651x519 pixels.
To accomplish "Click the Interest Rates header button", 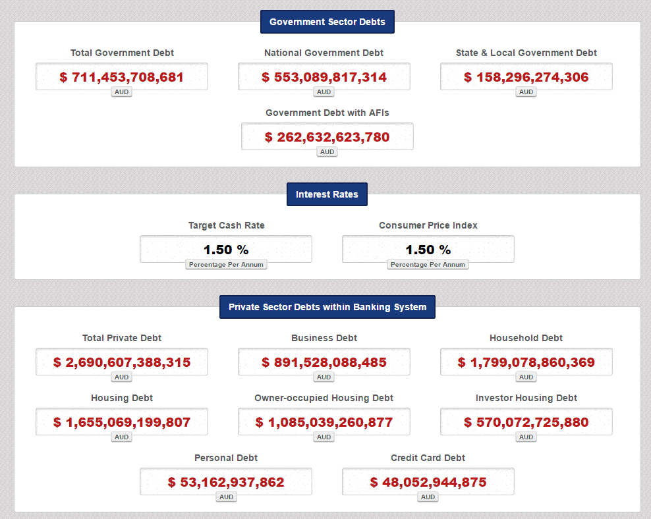I will 327,194.
